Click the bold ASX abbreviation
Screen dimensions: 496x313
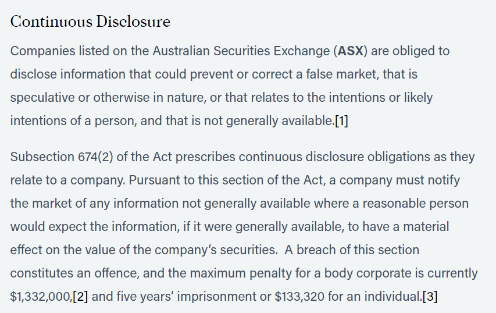351,51
